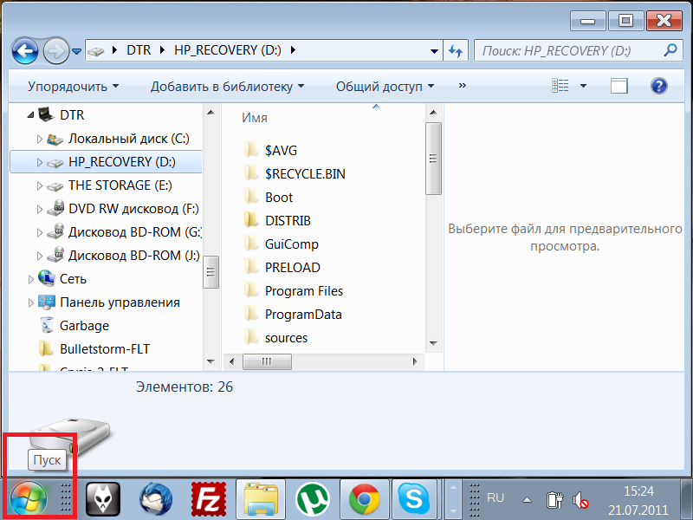693x520 pixels.
Task: Collapse the DTR computer tree node
Action: click(31, 114)
